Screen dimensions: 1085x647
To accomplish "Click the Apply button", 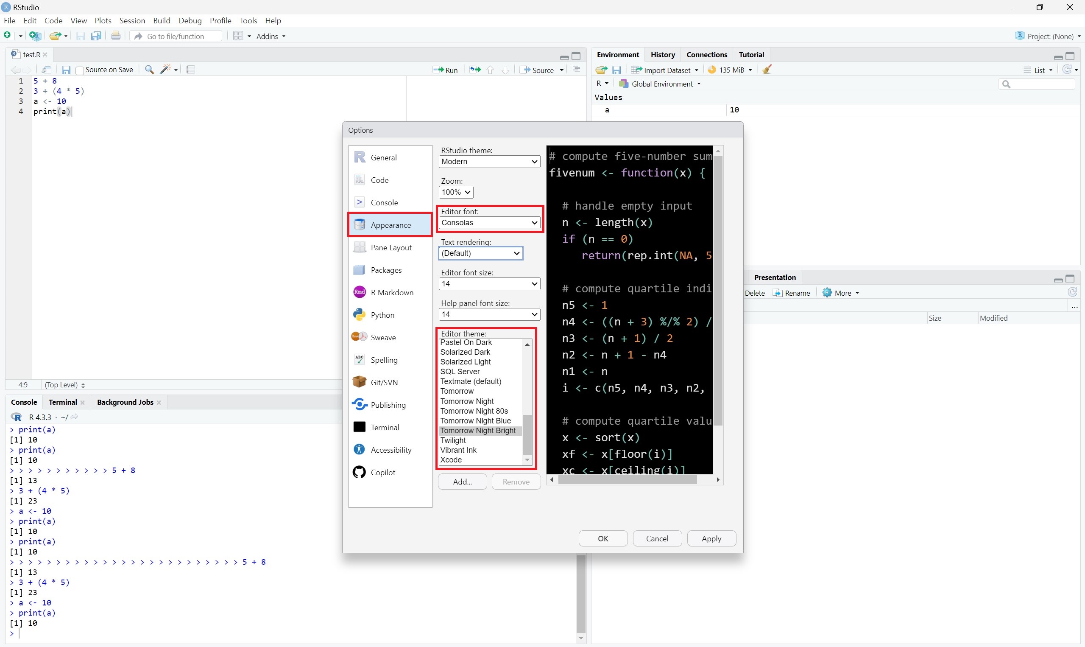I will 711,538.
